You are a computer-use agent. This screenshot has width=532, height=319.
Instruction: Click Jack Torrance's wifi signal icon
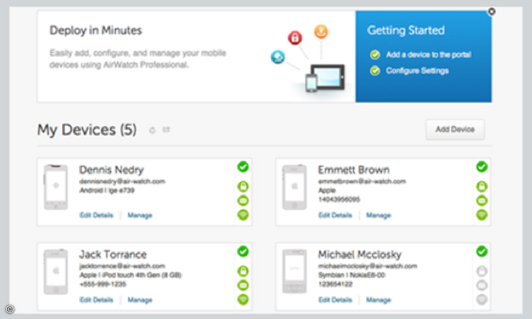pos(243,300)
